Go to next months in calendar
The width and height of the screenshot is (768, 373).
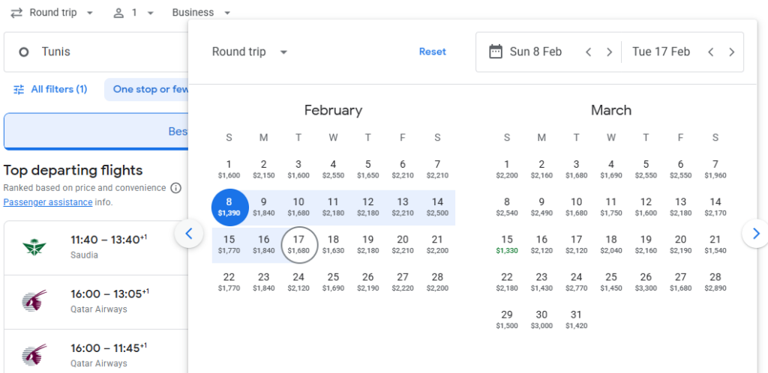pos(756,234)
